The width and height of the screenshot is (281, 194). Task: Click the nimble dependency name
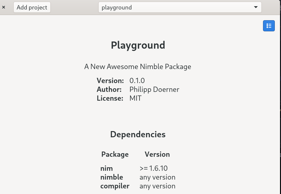pos(112,177)
